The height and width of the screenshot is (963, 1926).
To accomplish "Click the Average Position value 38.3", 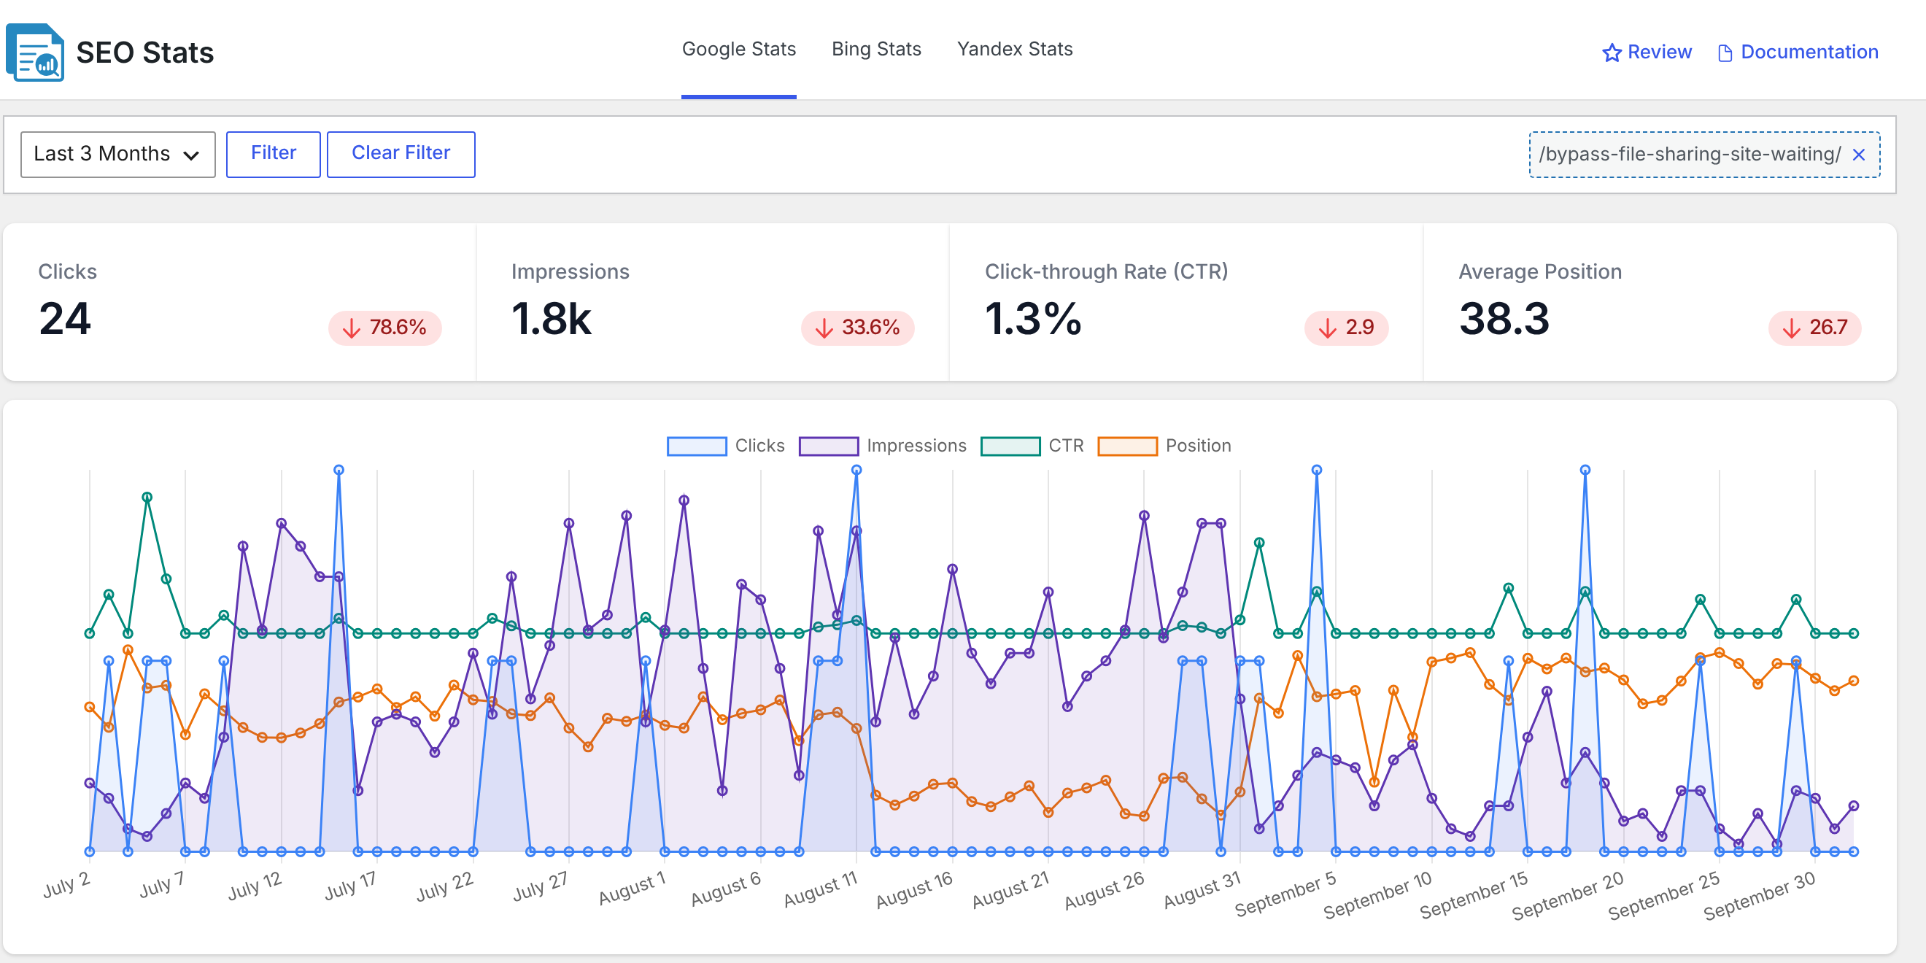I will click(x=1504, y=319).
